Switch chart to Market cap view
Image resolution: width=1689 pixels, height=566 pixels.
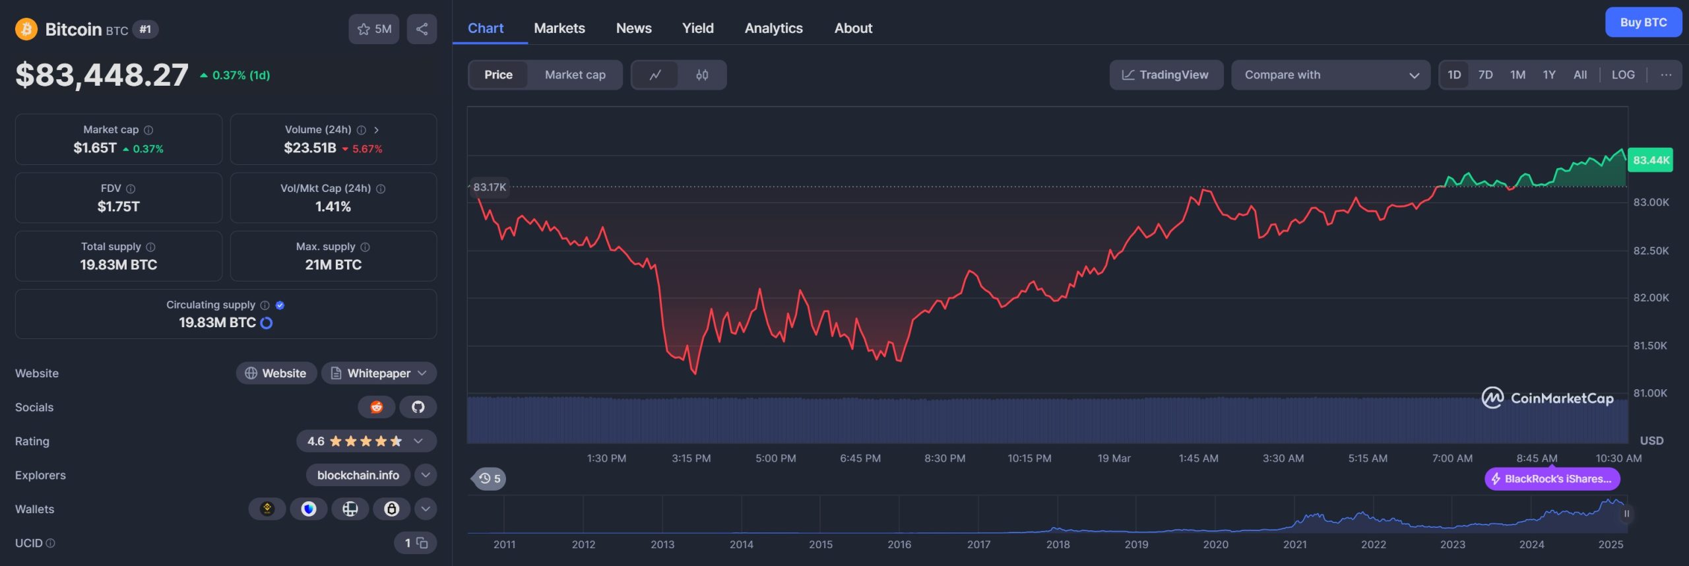click(x=575, y=75)
